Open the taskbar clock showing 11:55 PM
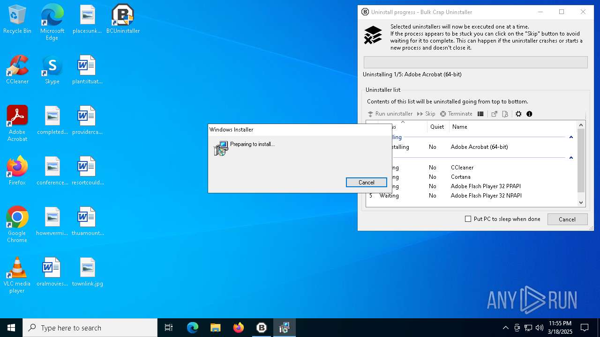 click(x=560, y=328)
